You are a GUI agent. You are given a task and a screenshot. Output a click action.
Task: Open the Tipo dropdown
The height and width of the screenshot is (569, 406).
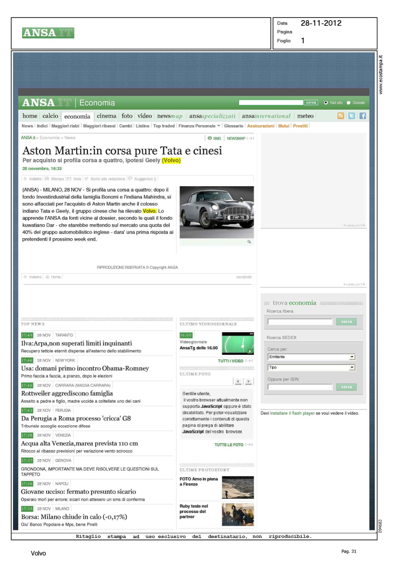pos(352,368)
